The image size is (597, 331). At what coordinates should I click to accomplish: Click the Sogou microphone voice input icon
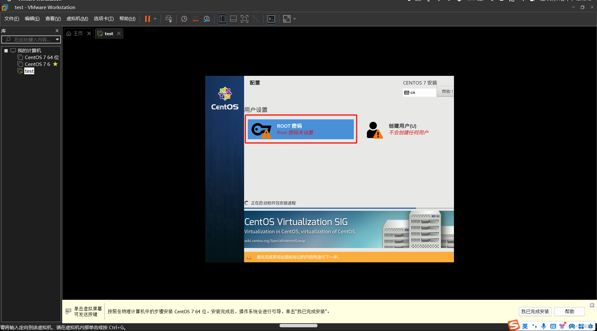click(544, 326)
